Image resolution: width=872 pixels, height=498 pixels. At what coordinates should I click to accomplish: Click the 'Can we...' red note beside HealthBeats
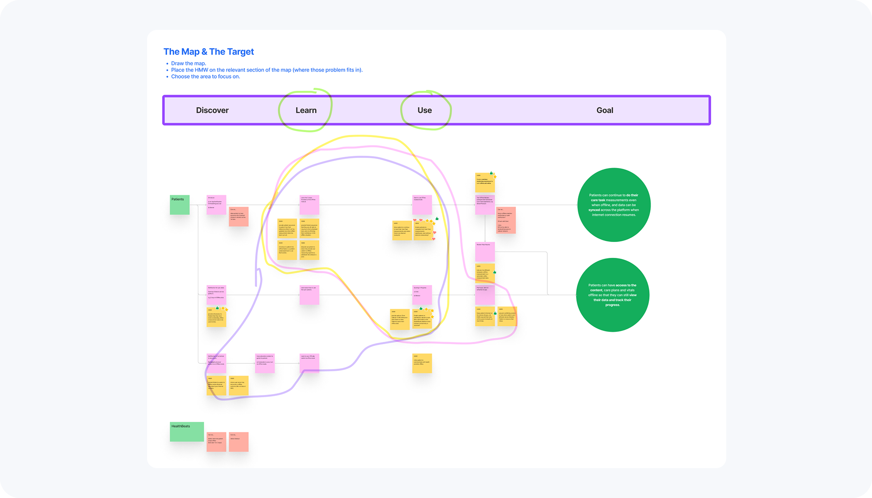tap(216, 442)
